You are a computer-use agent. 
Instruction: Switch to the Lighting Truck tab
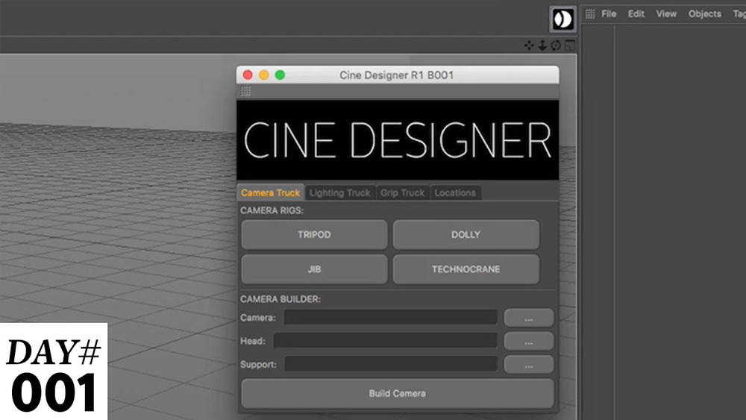tap(339, 192)
